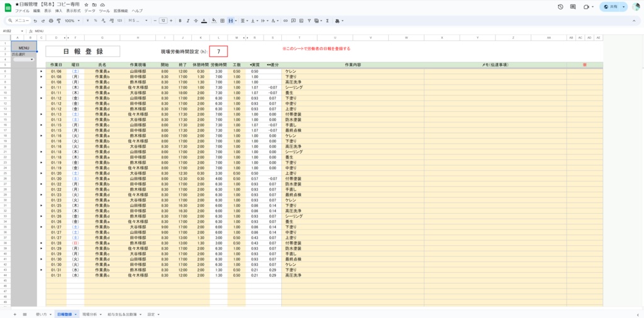This screenshot has height=318, width=644.
Task: Apply yen currency format
Action: coord(88,21)
